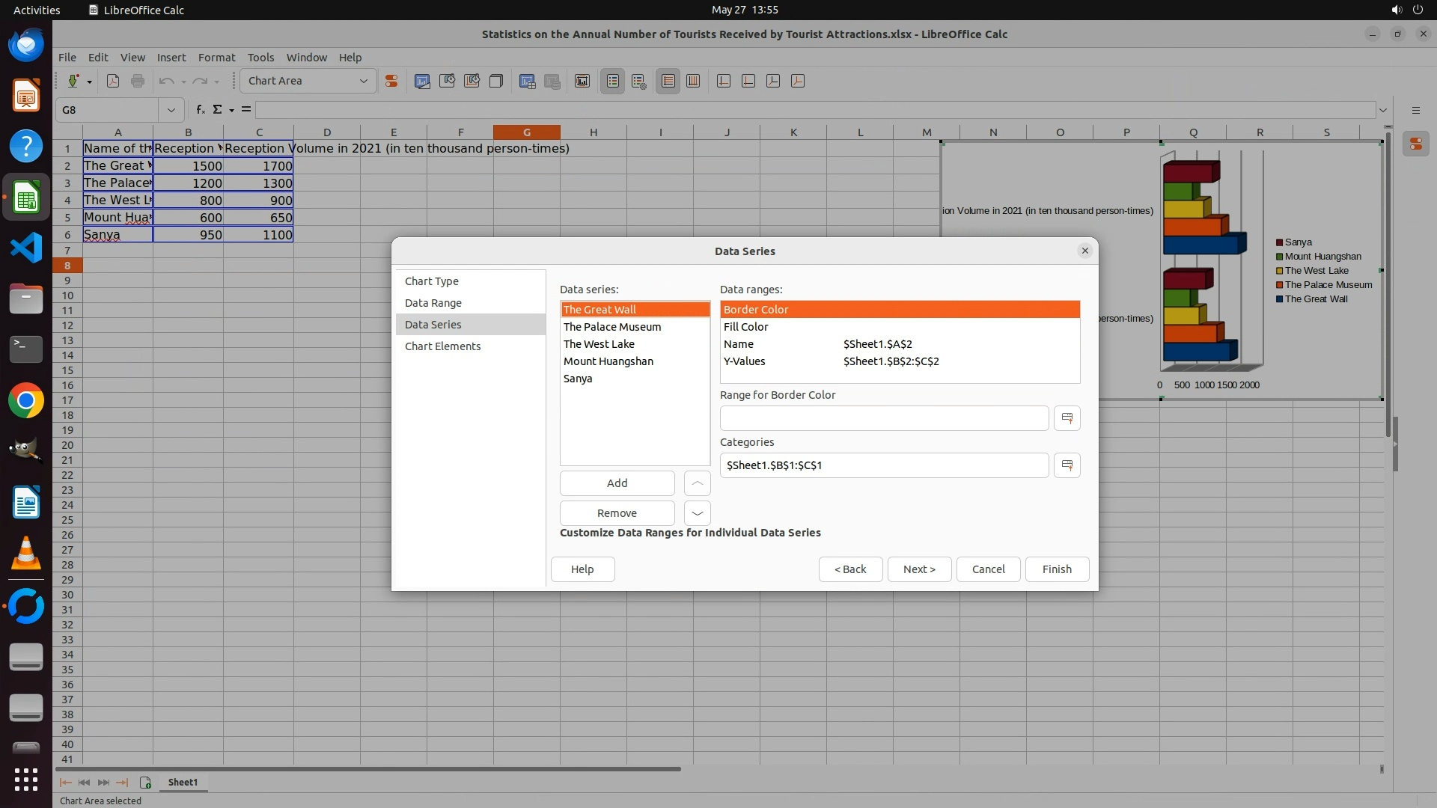Open LibreOffice Writer from the dock
The width and height of the screenshot is (1437, 808).
click(26, 502)
